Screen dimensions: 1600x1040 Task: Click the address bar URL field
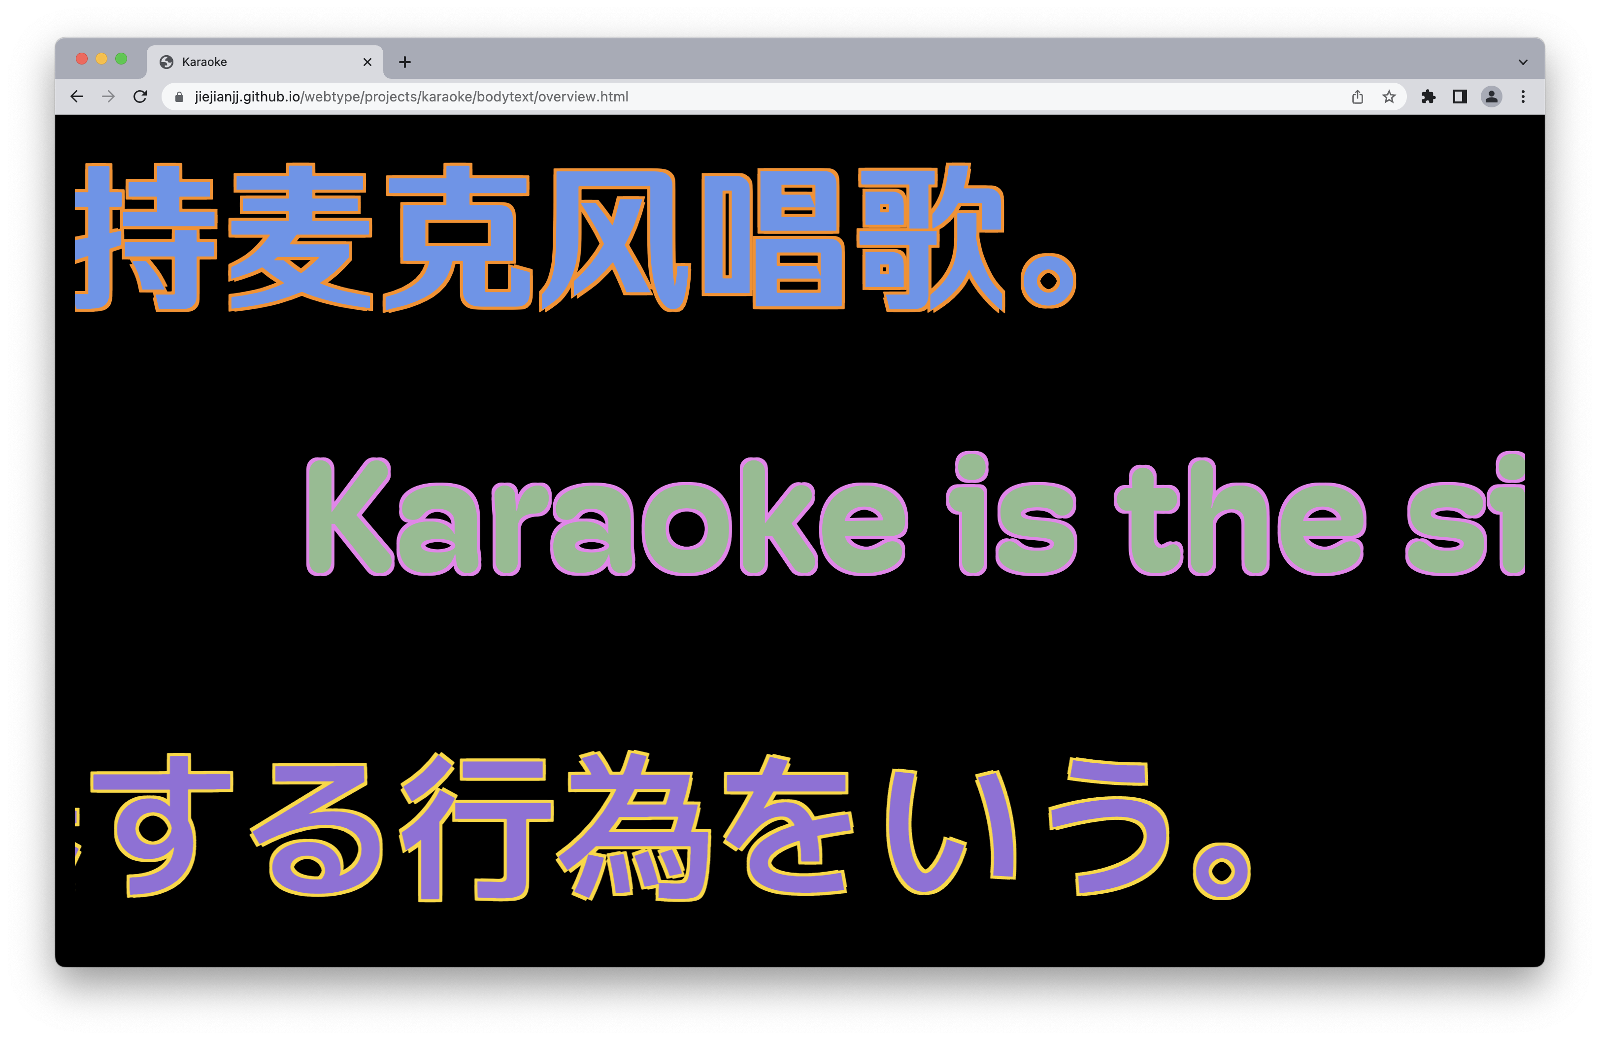click(739, 97)
